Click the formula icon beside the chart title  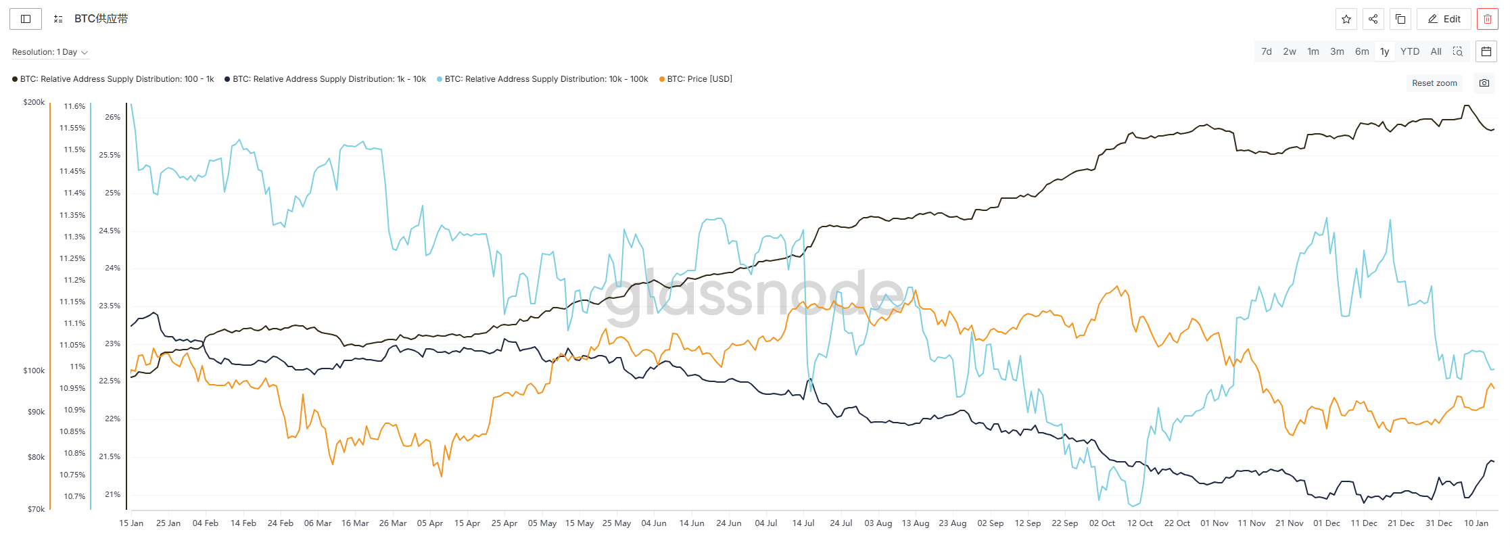tap(58, 19)
